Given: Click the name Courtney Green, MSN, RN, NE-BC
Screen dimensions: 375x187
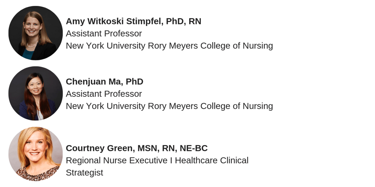Looking at the screenshot, I should (136, 148).
